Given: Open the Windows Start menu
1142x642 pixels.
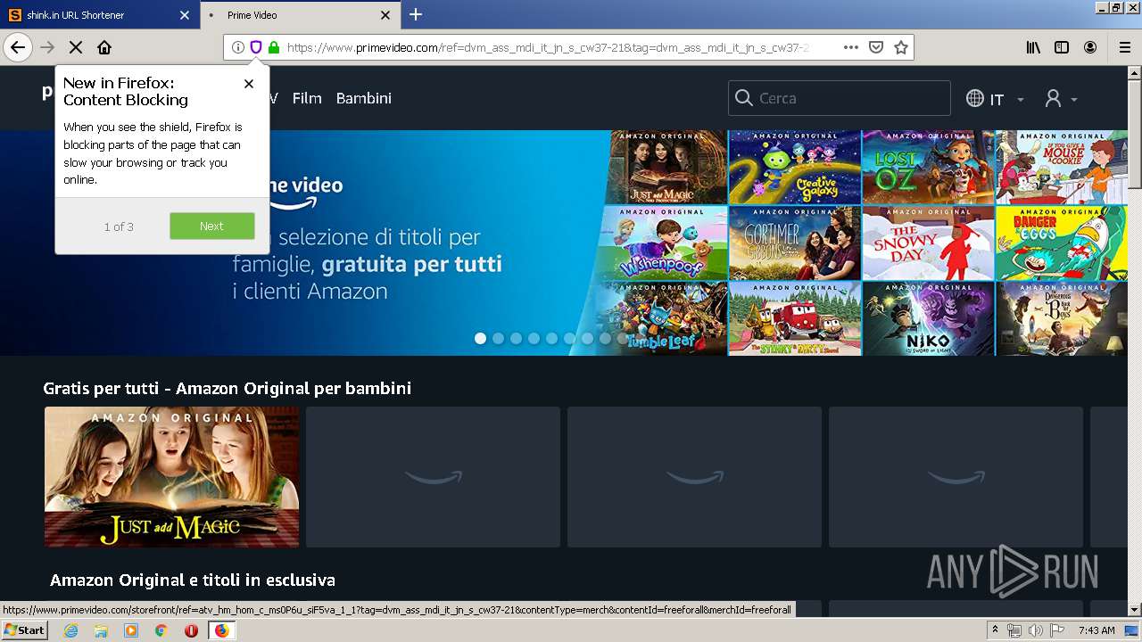Looking at the screenshot, I should point(25,630).
